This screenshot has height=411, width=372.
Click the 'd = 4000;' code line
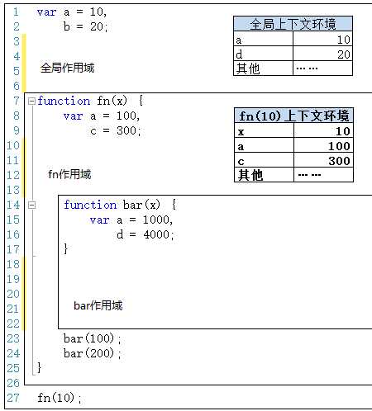coord(145,234)
